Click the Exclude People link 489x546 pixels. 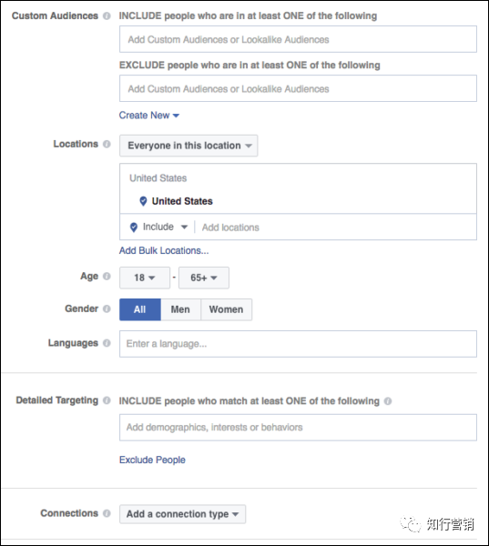click(152, 460)
